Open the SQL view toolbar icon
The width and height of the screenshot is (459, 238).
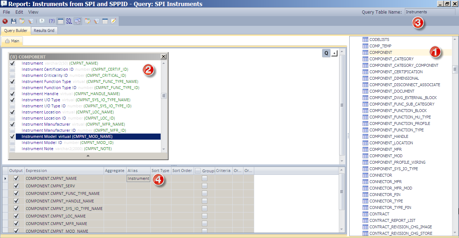[x=69, y=21]
